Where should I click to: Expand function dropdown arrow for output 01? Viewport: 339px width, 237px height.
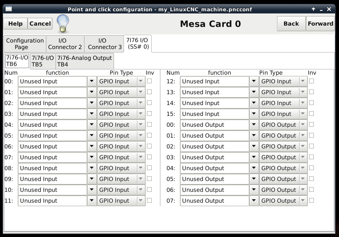pos(254,136)
